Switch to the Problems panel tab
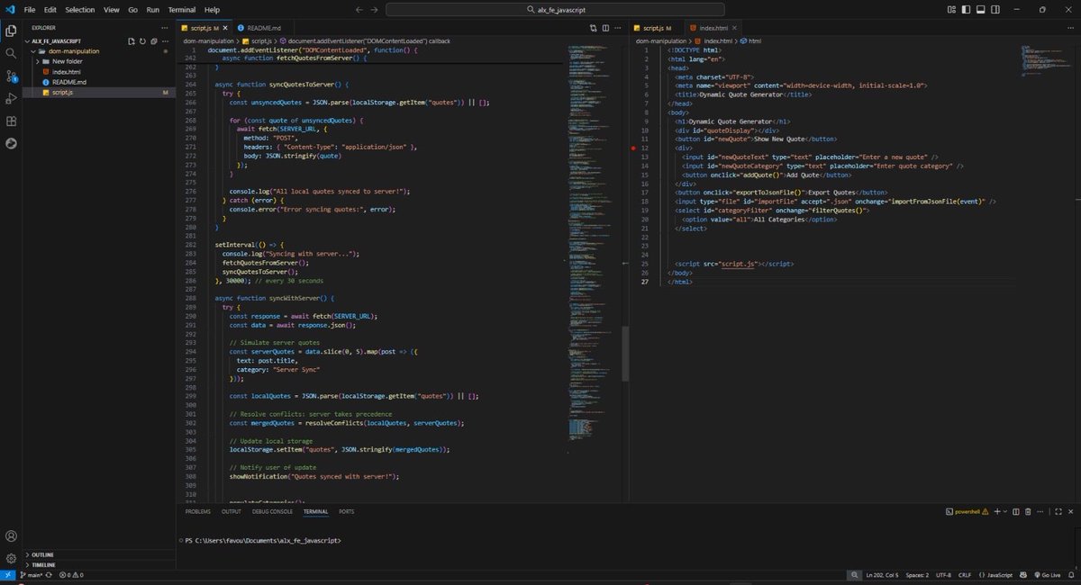The height and width of the screenshot is (585, 1081). coord(197,511)
